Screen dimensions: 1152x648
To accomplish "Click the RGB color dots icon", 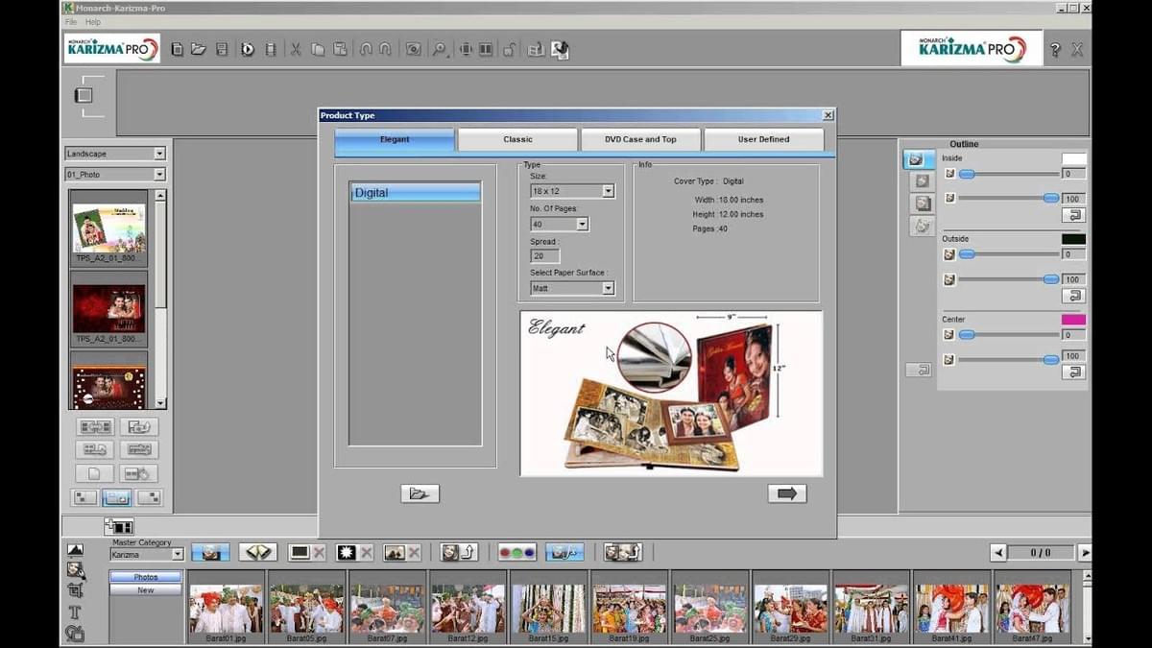I will [516, 552].
